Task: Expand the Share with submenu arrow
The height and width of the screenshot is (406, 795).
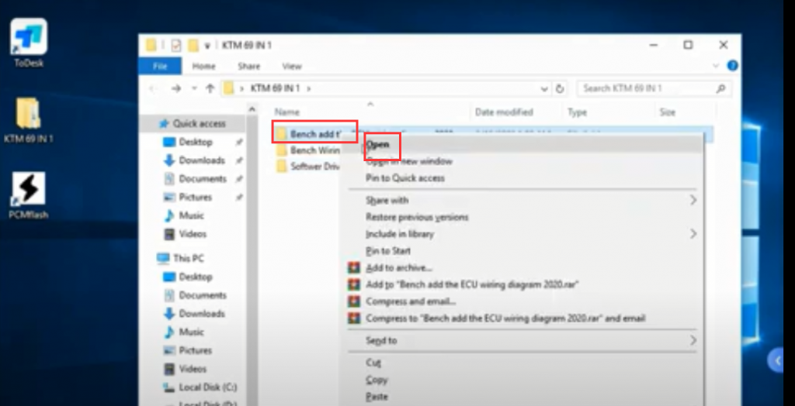Action: 693,201
